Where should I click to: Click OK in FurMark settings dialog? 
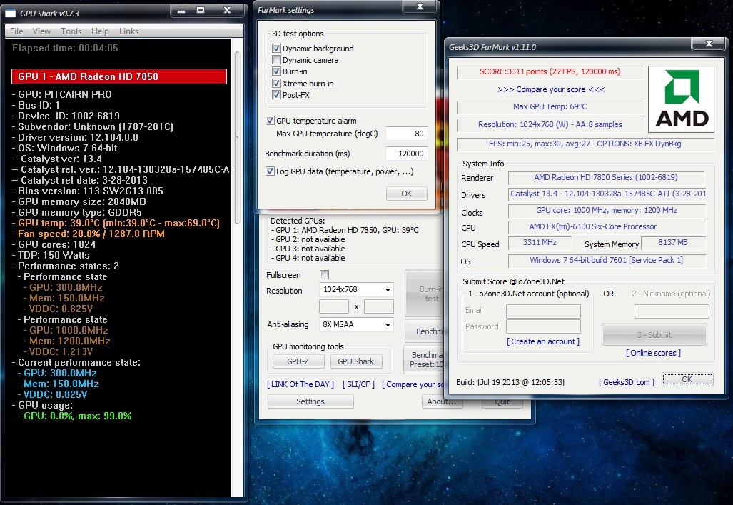(407, 194)
